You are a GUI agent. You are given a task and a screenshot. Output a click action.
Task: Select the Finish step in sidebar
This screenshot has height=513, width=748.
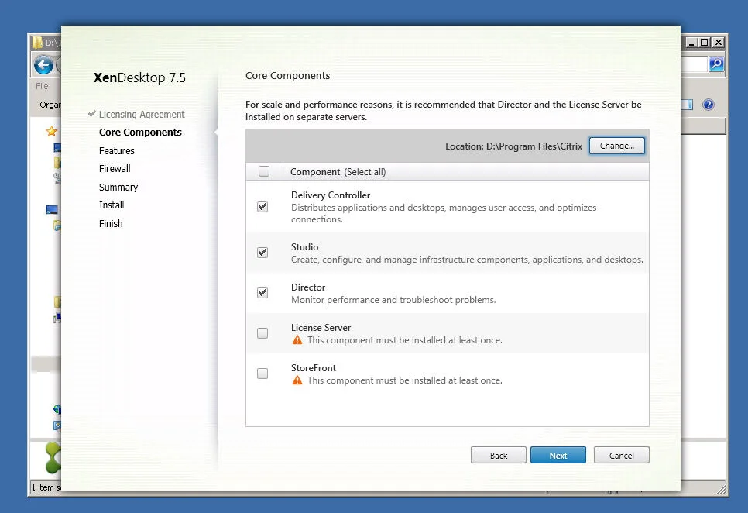point(111,224)
